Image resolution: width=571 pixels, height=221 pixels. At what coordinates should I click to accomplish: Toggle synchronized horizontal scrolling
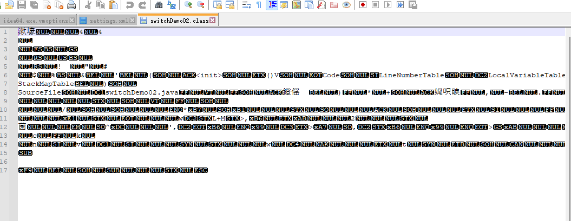click(x=229, y=5)
